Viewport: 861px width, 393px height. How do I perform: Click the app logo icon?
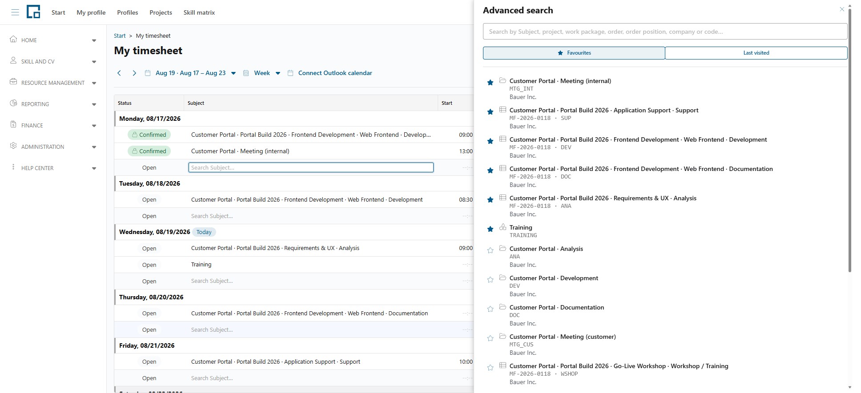pyautogui.click(x=33, y=12)
